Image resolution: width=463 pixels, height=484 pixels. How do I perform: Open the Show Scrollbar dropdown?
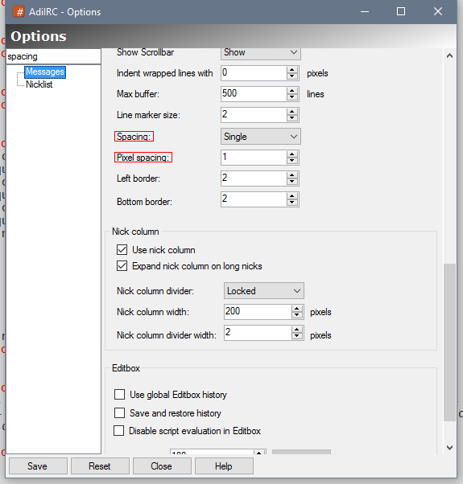point(261,52)
